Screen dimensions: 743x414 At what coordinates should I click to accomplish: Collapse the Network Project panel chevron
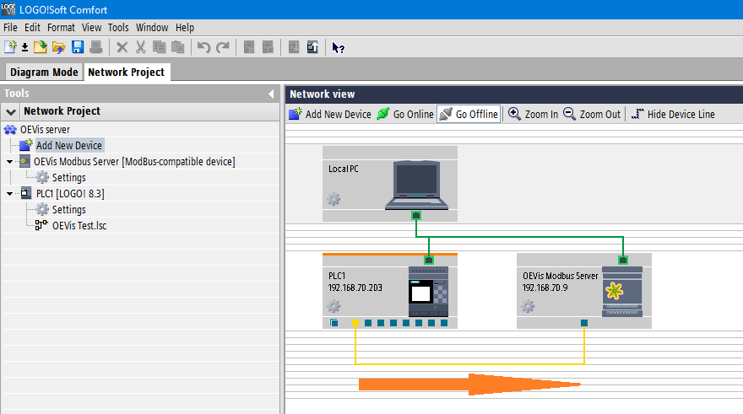coord(10,111)
